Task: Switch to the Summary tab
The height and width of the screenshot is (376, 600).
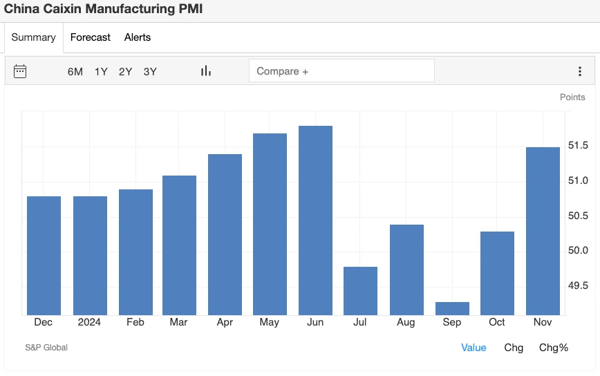Action: pyautogui.click(x=33, y=37)
